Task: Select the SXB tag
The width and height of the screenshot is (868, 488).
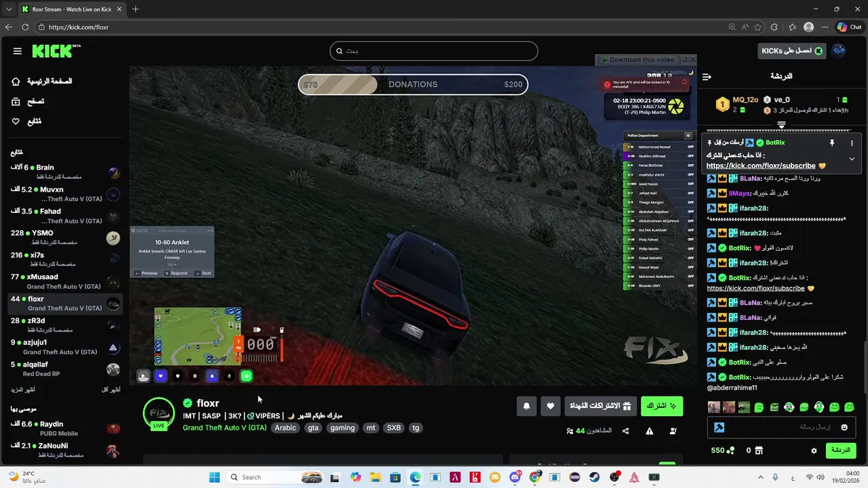Action: click(393, 428)
